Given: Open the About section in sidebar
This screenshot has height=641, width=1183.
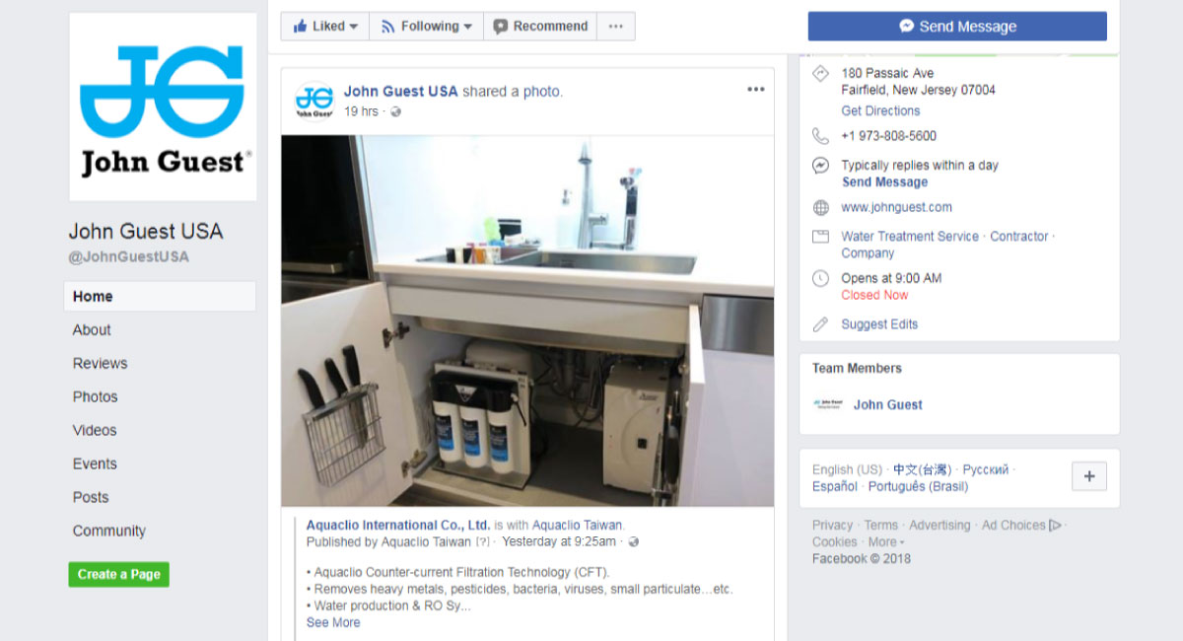Looking at the screenshot, I should click(x=92, y=330).
